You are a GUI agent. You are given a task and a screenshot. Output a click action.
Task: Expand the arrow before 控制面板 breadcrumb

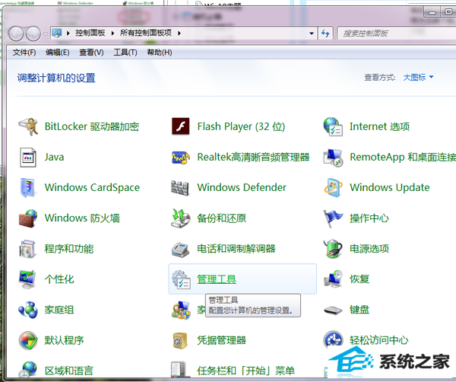68,33
